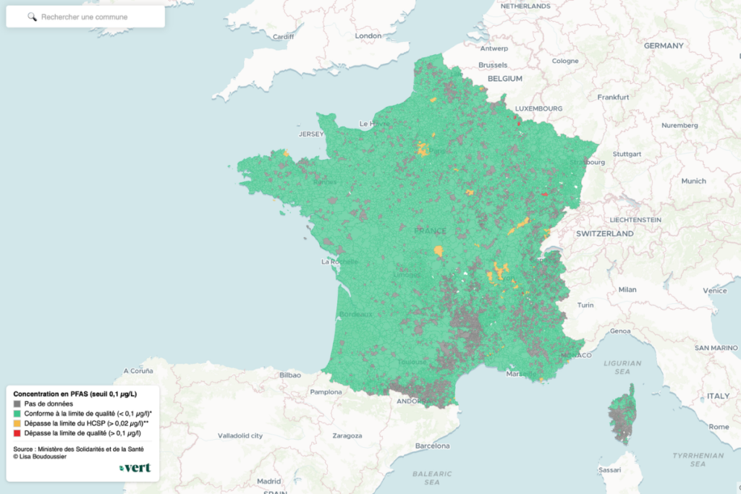Viewport: 741px width, 494px height.
Task: Click the 'BELGIUM' country label
Action: click(x=505, y=79)
